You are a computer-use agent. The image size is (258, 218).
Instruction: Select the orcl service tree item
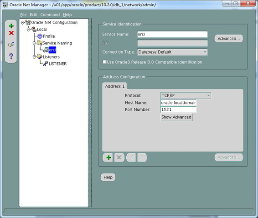(x=52, y=50)
